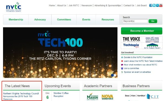Click The Latest News heading
The width and height of the screenshot is (166, 101).
[x=17, y=86]
